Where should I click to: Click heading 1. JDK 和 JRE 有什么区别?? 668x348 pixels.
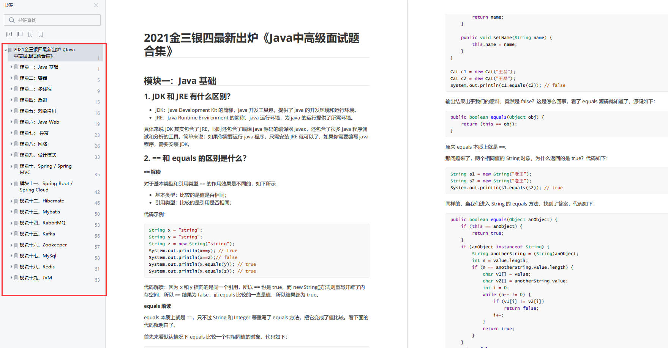pos(187,97)
